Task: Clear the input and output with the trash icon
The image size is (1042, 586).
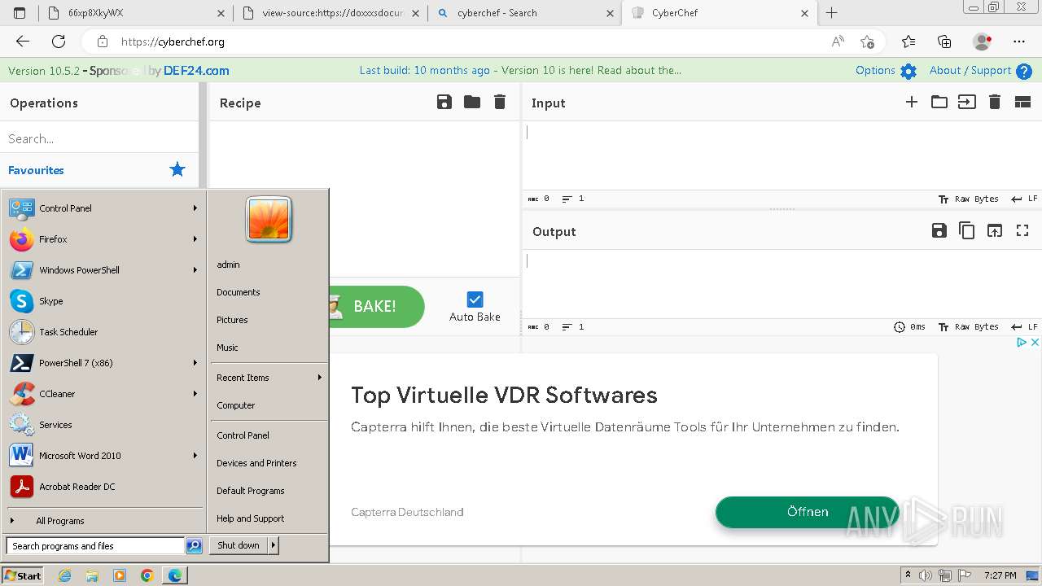Action: click(x=995, y=102)
